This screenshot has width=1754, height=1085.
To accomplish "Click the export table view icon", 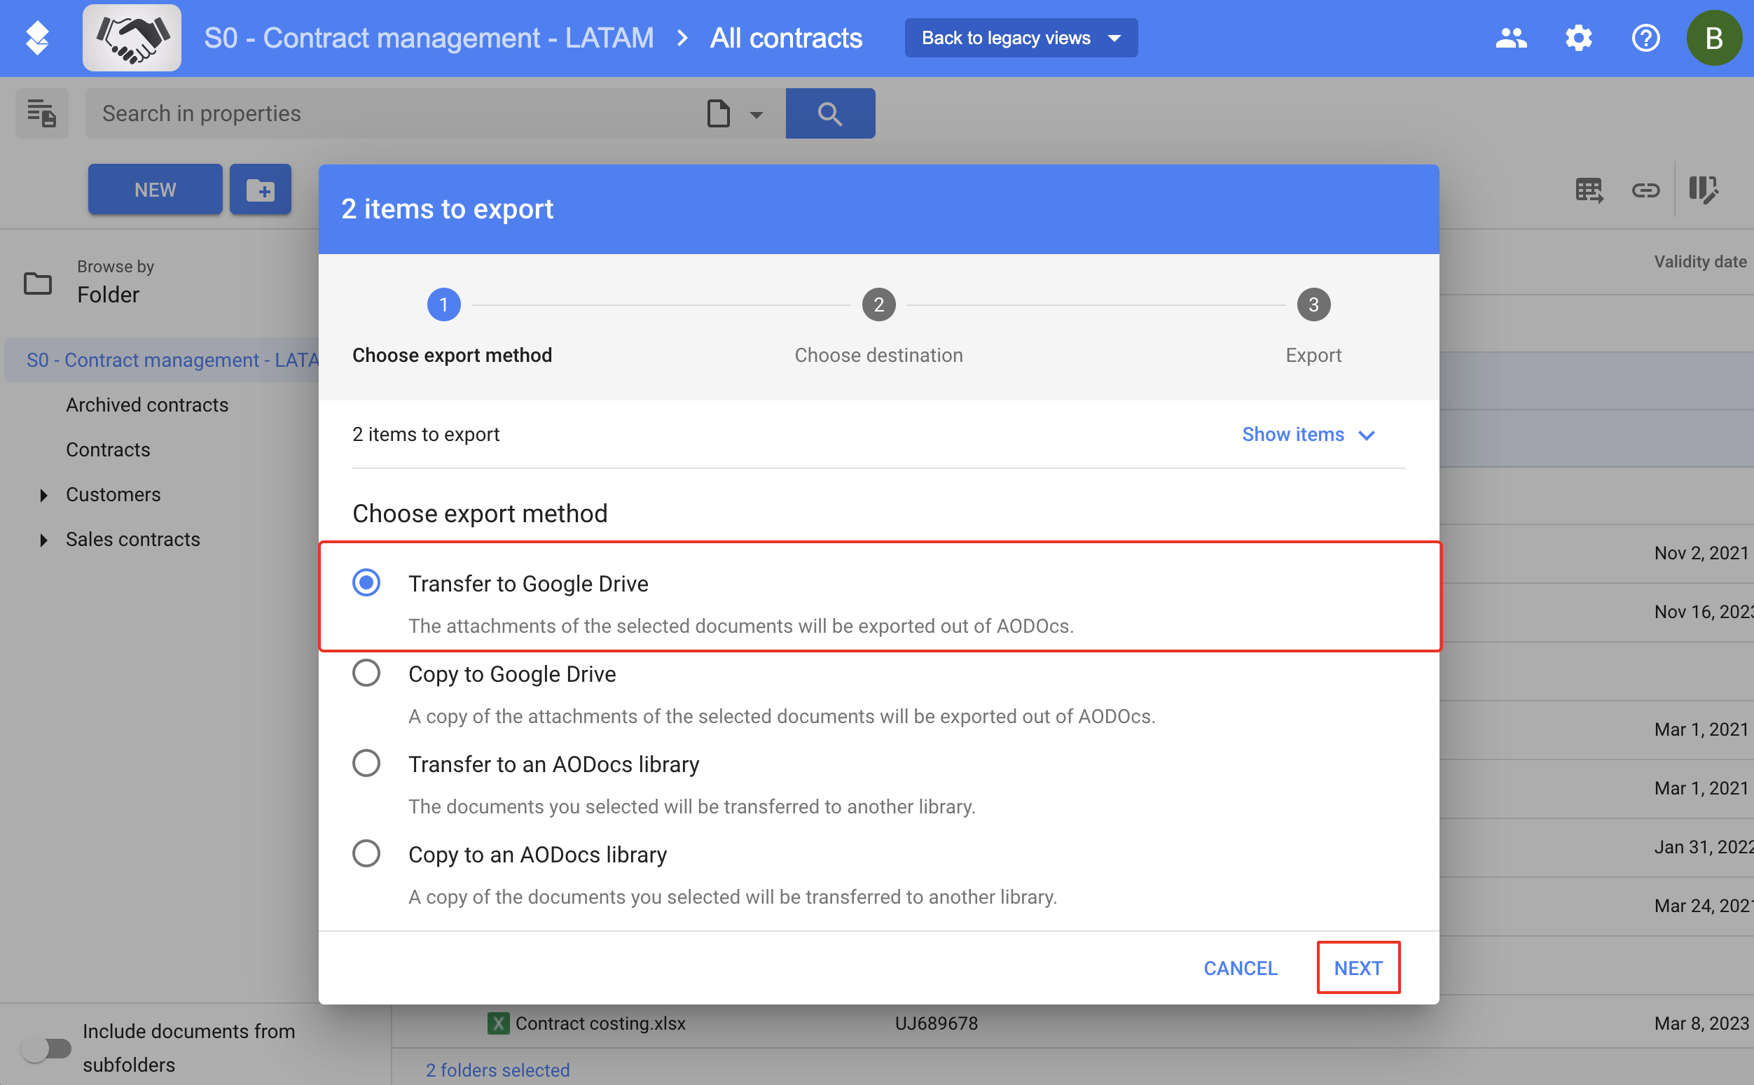I will pos(1588,190).
